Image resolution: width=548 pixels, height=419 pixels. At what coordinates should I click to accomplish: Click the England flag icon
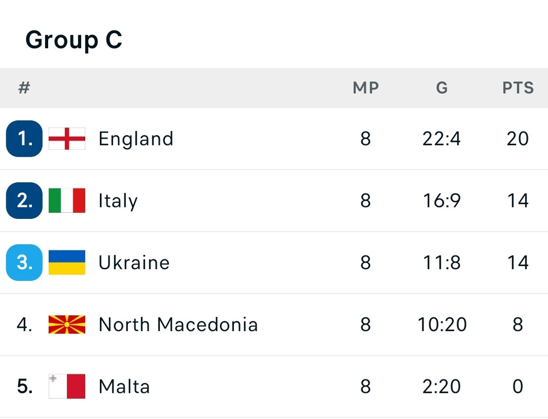[x=67, y=138]
